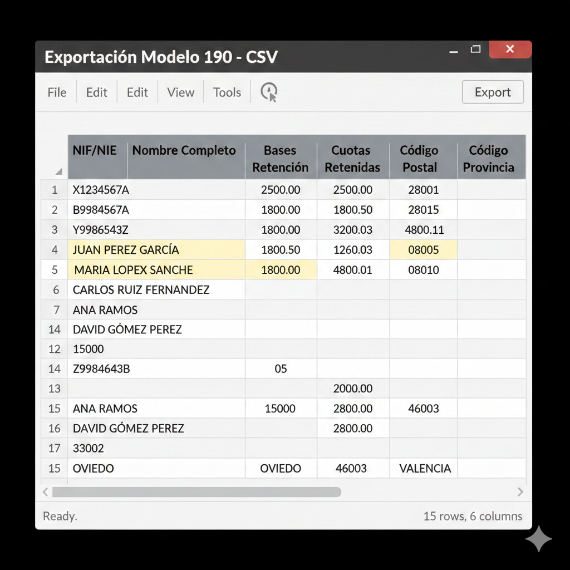Image resolution: width=570 pixels, height=570 pixels.
Task: Click the status text '15 rows, 6 columns'
Action: (x=473, y=516)
